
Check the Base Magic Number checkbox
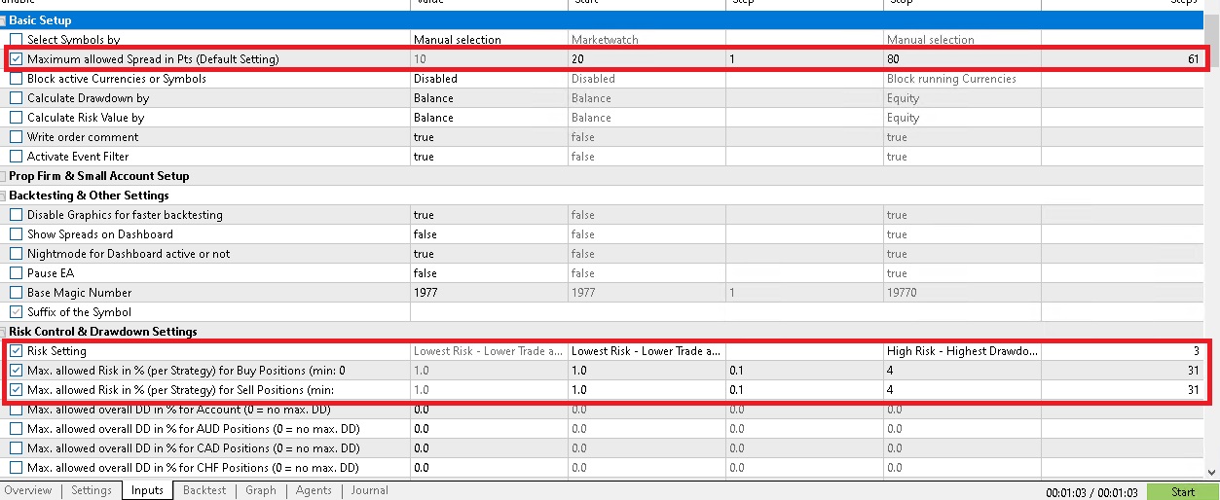16,293
